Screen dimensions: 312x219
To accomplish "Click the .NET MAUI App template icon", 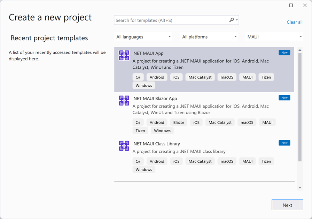I will [x=124, y=56].
